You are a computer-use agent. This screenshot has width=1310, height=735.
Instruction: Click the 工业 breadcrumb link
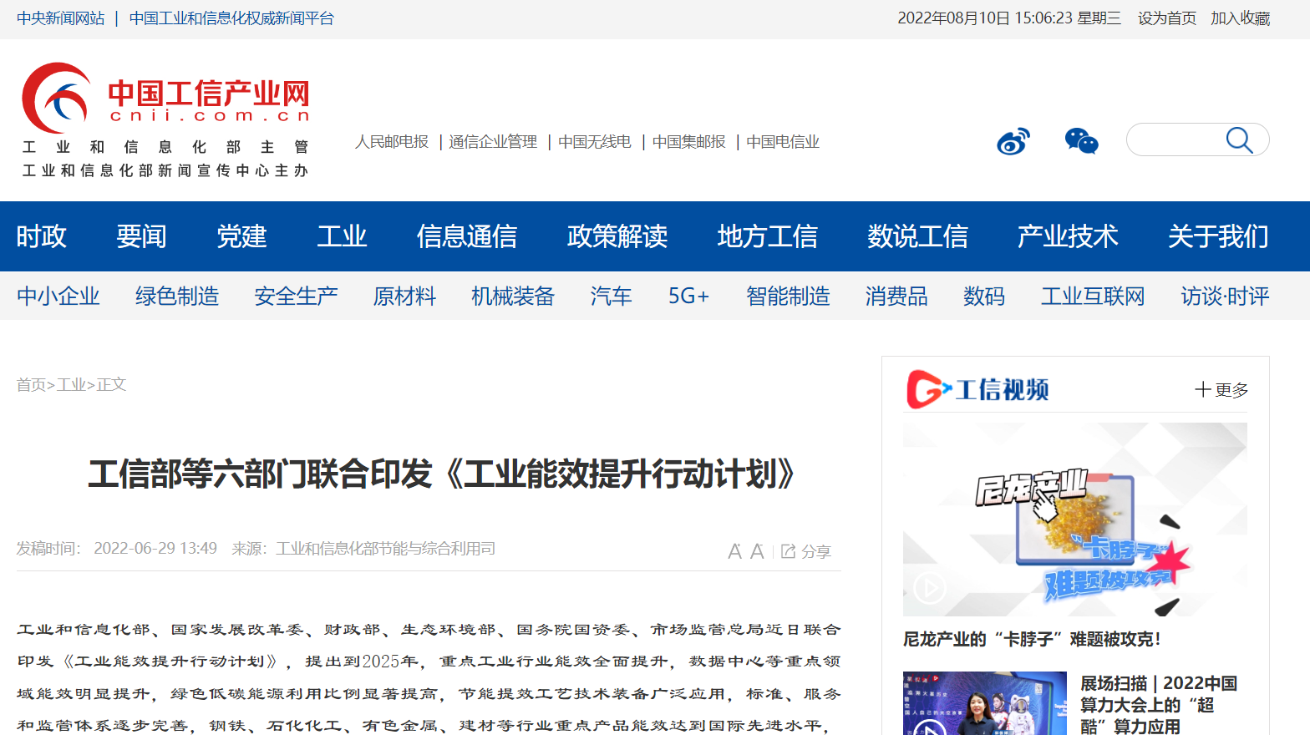point(71,384)
